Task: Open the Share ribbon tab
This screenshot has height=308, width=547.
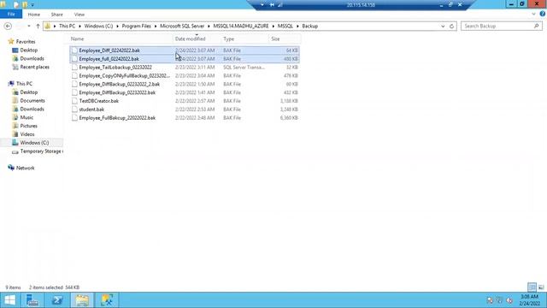Action: click(x=57, y=15)
